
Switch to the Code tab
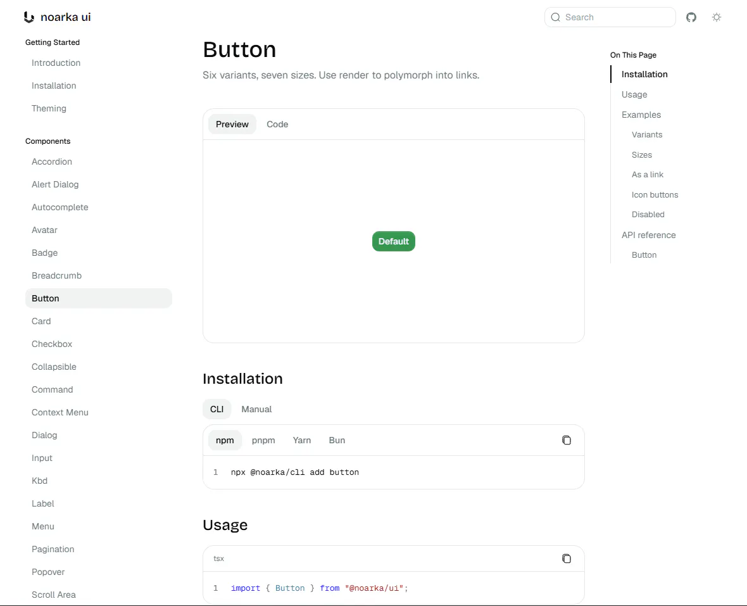(277, 124)
